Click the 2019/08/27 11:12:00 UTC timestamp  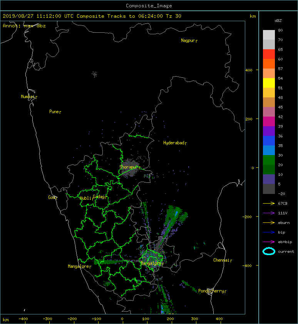click(x=38, y=16)
